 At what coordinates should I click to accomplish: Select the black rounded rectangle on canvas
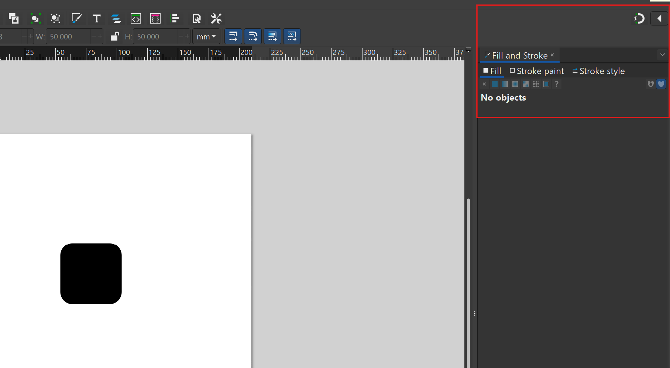[91, 274]
